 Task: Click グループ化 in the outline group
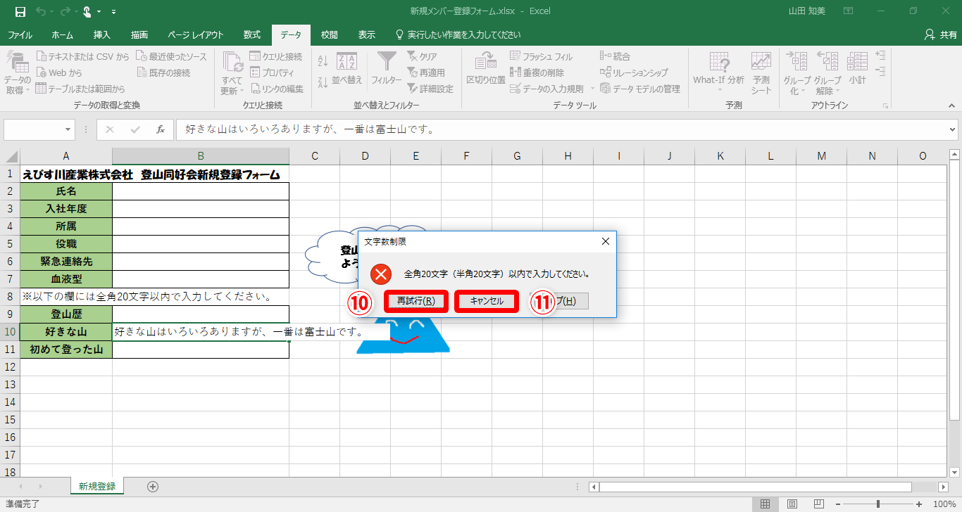click(797, 74)
